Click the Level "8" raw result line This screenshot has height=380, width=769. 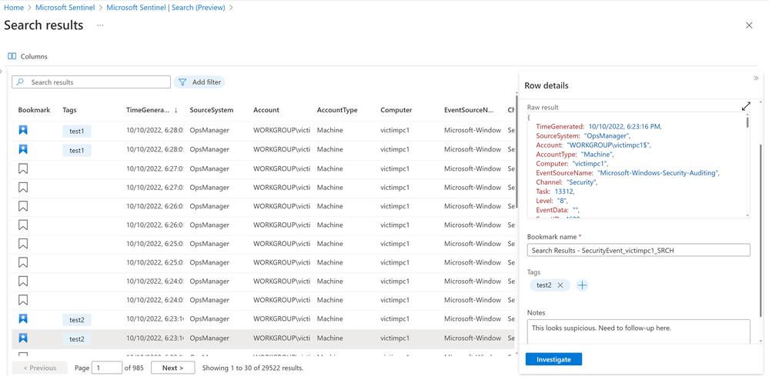pos(553,201)
